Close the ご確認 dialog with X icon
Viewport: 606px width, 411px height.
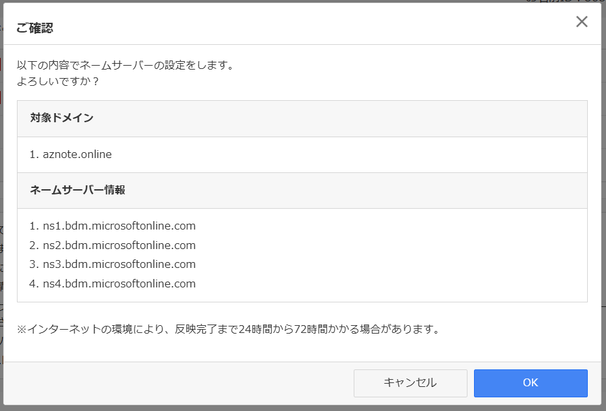[581, 21]
